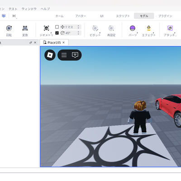181x181 pixels.
Task: Click the device emulator monitor icon
Action: [x=4, y=16]
